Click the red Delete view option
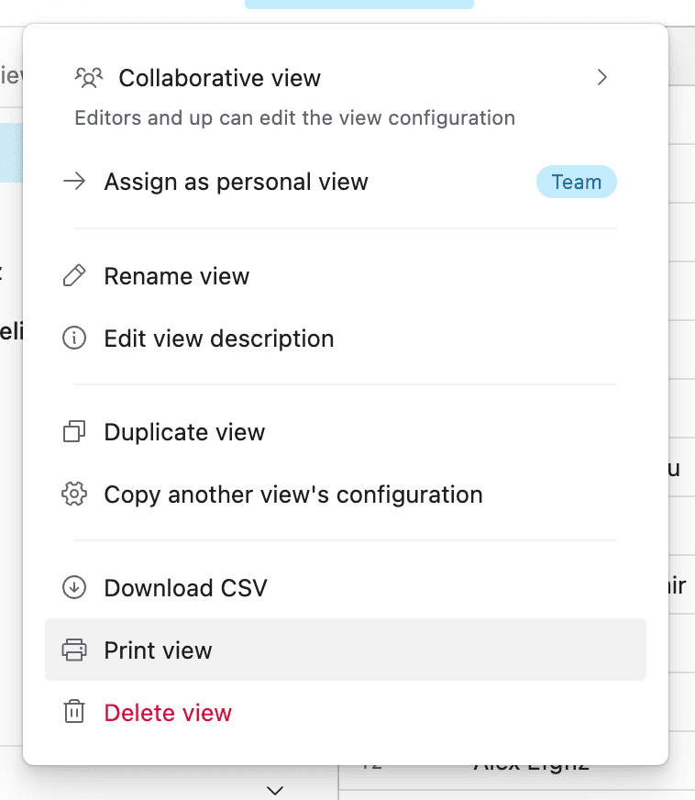This screenshot has height=800, width=695. click(x=168, y=713)
